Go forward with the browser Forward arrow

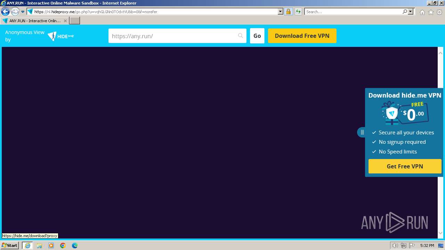point(15,12)
